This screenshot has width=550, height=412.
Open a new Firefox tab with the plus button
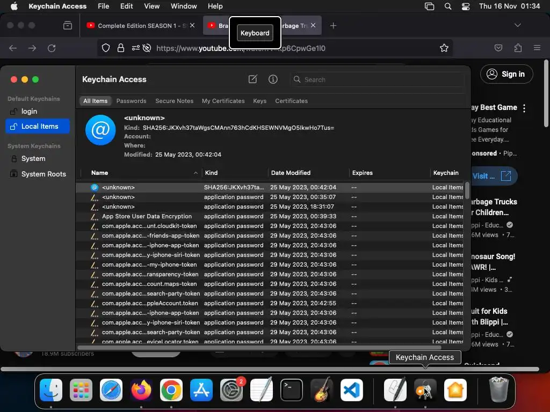333,26
